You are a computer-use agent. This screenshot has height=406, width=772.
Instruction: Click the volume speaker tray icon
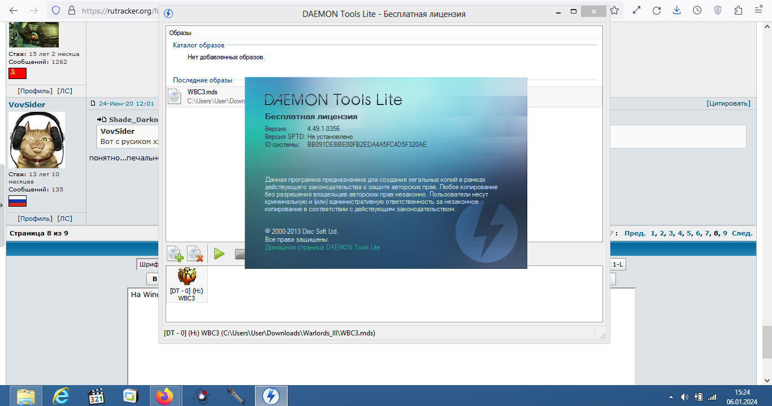tap(684, 397)
